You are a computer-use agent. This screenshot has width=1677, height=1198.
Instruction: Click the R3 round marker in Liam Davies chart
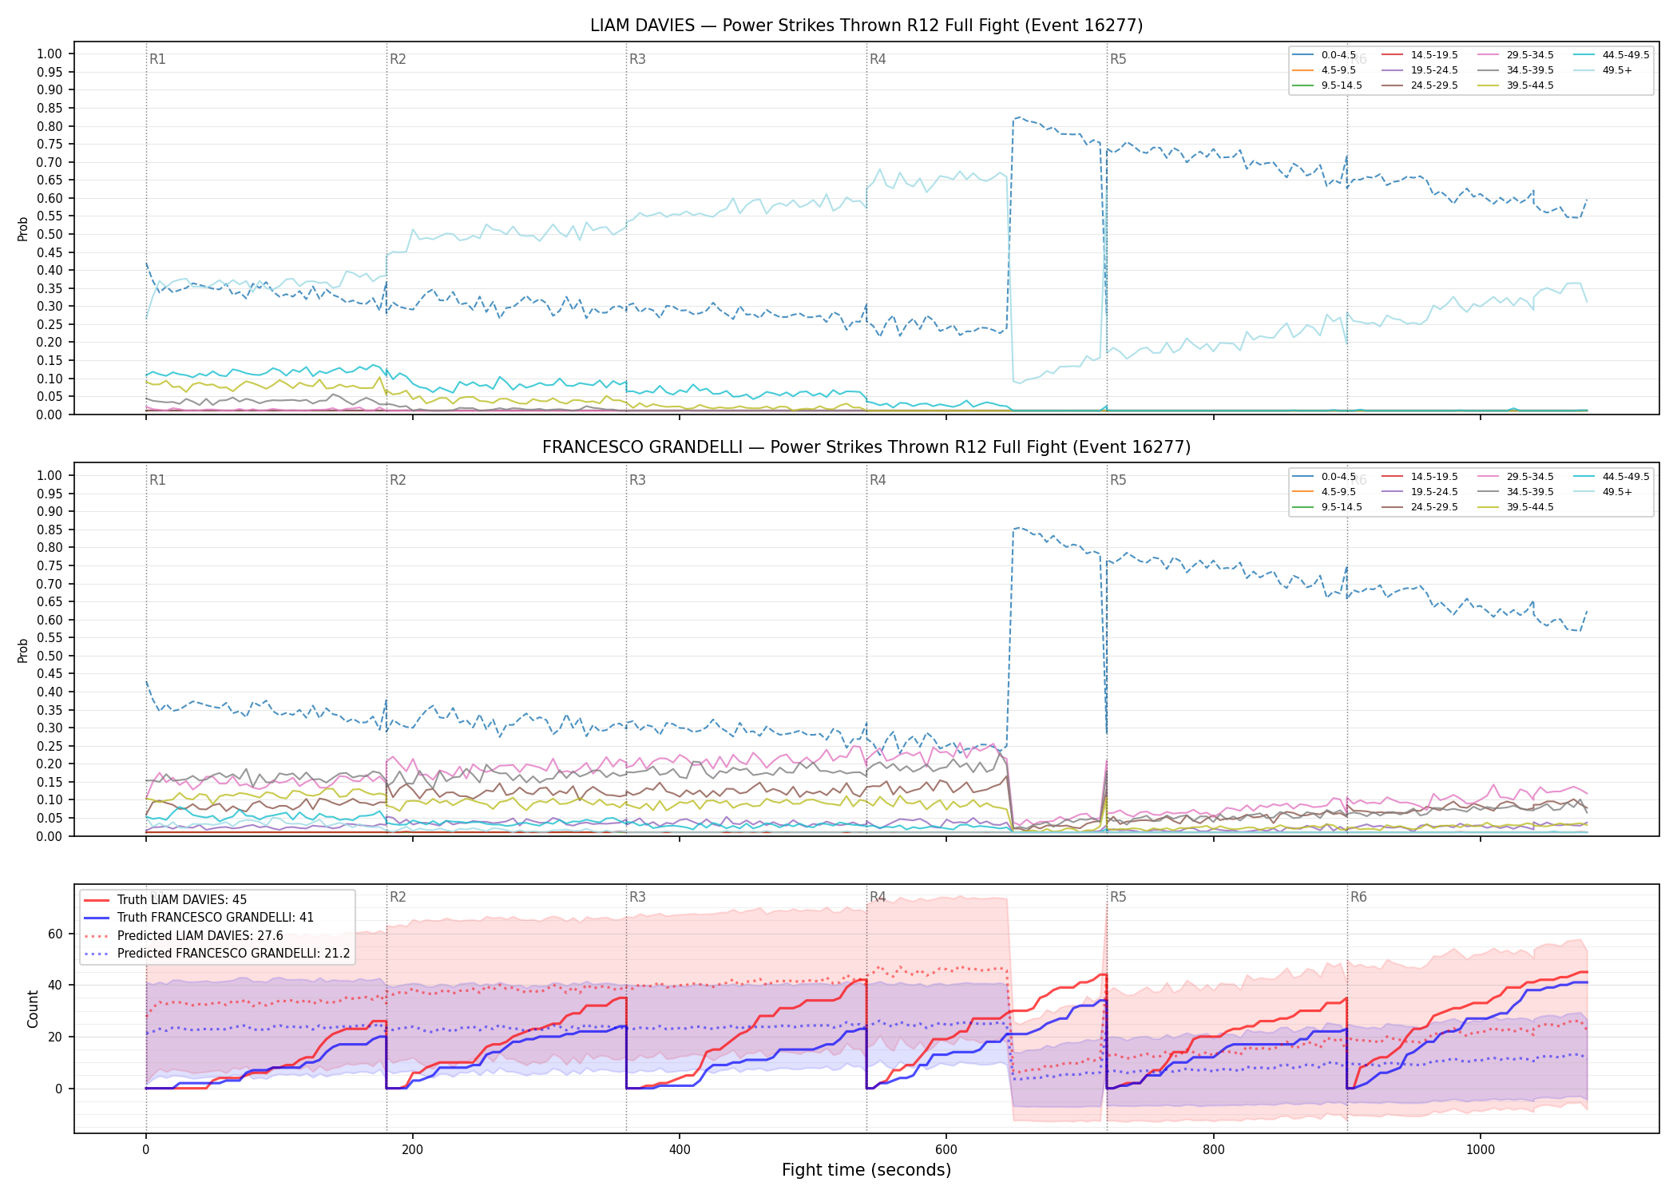(x=637, y=59)
